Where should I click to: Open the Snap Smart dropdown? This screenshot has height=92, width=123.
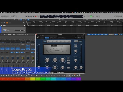(90, 20)
